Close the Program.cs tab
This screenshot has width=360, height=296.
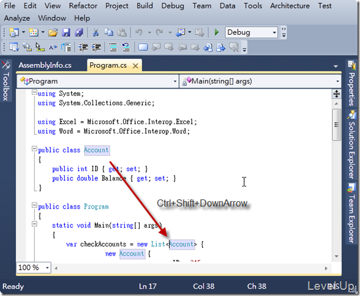coord(136,66)
